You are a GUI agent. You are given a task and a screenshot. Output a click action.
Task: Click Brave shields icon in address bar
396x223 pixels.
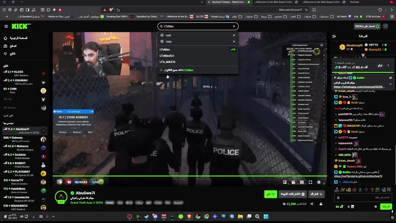point(111,10)
